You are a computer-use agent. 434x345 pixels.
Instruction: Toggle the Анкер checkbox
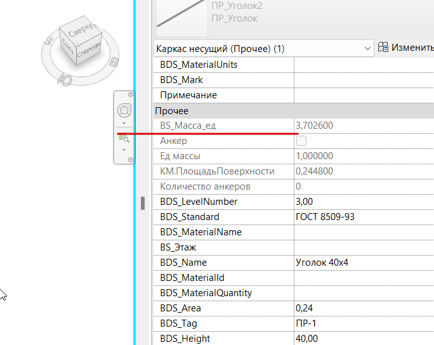click(301, 141)
